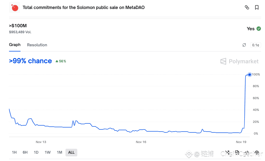Select the Graph tab
Viewport: 265px width, 161px height.
tap(15, 45)
